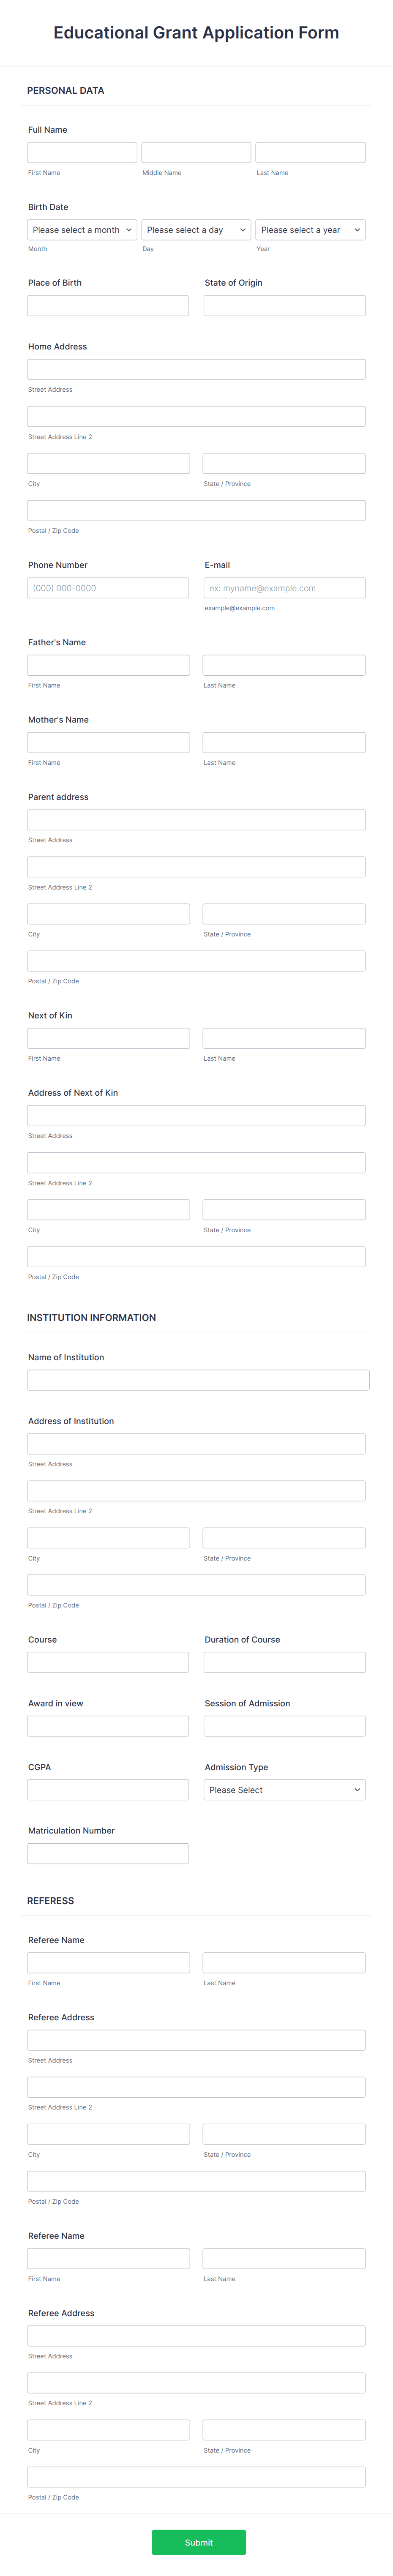Select the State of Origin input
393x2576 pixels.
coord(284,305)
